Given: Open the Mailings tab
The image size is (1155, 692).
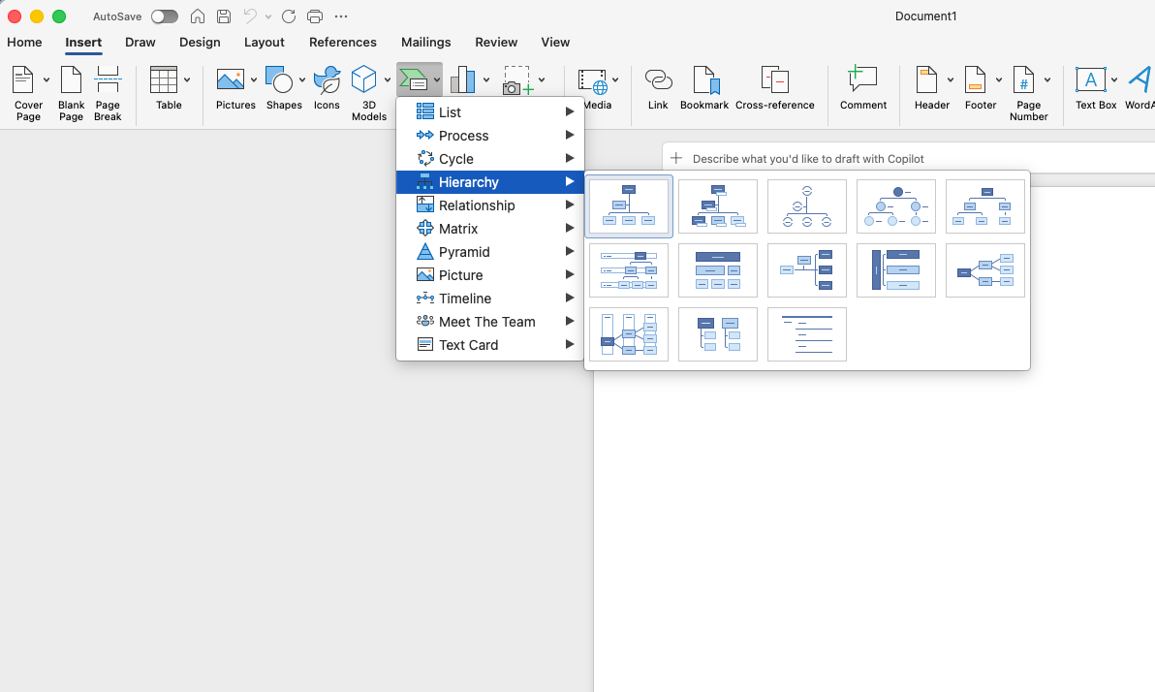Looking at the screenshot, I should coord(425,42).
